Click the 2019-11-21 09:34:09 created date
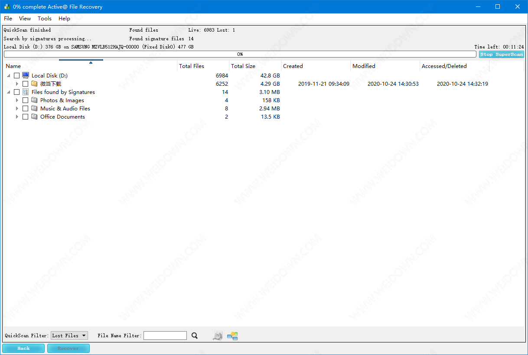The height and width of the screenshot is (355, 528). pyautogui.click(x=324, y=84)
